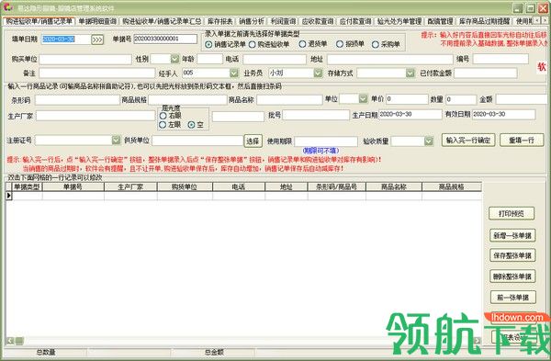Click the 备注 input field
Viewport: 551px width, 361px height.
[x=97, y=73]
